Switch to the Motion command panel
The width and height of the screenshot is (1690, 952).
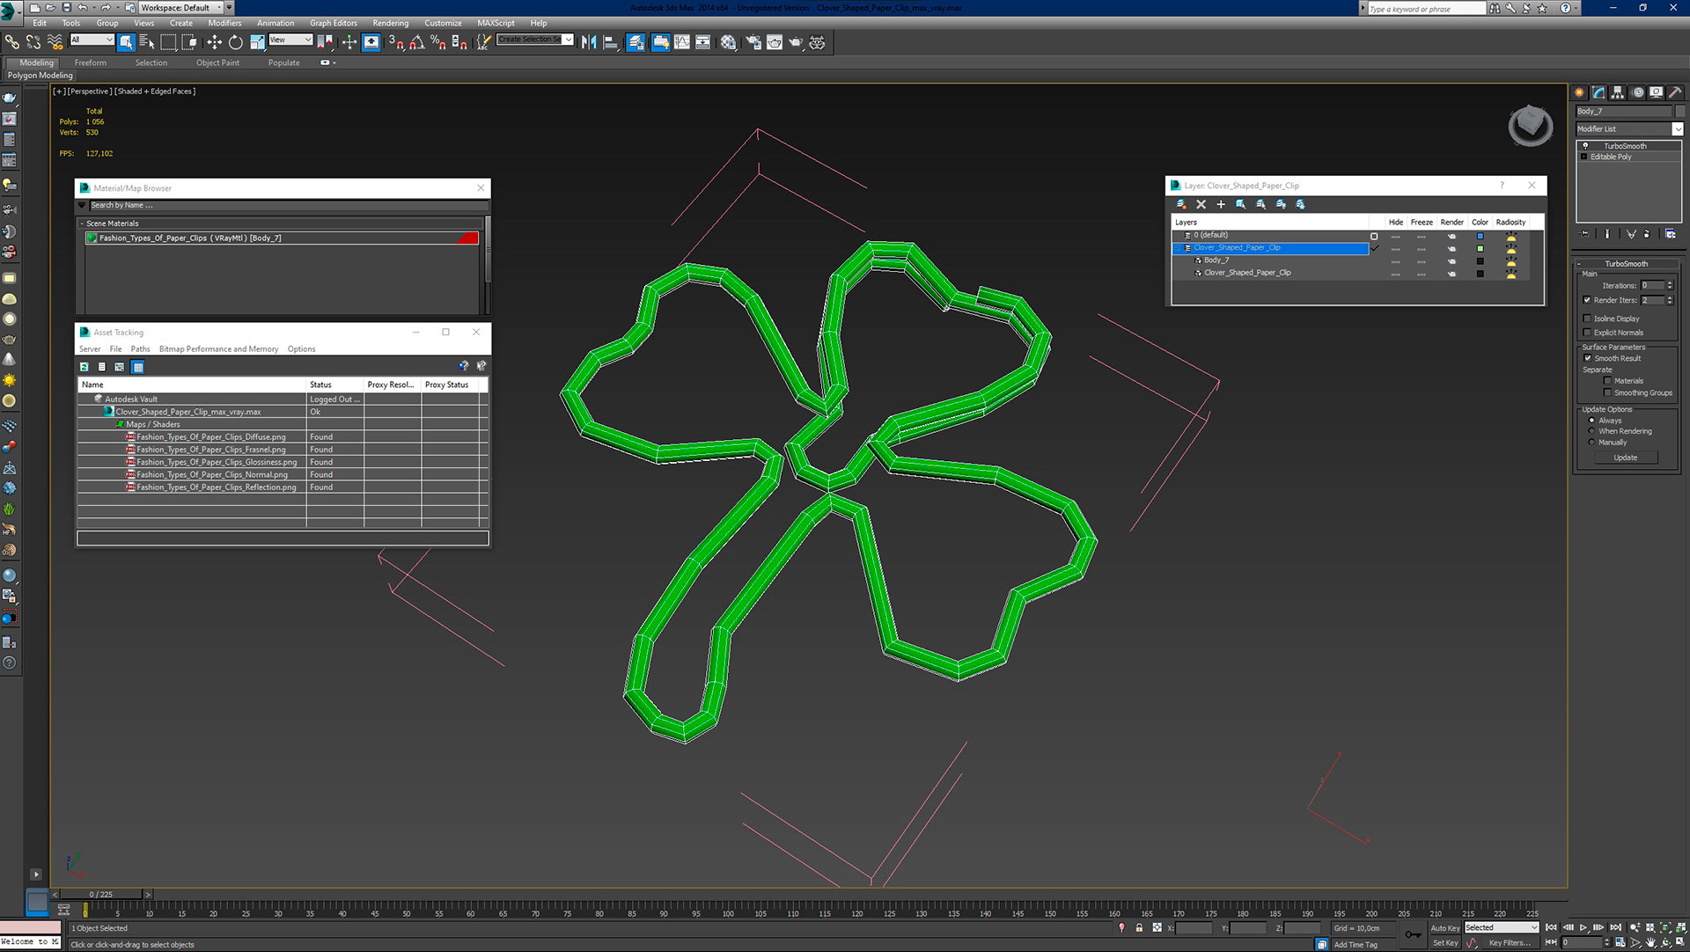tap(1637, 92)
